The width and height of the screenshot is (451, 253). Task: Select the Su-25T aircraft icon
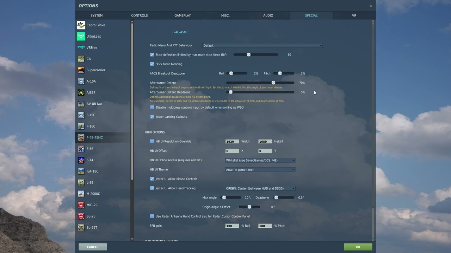tap(81, 227)
